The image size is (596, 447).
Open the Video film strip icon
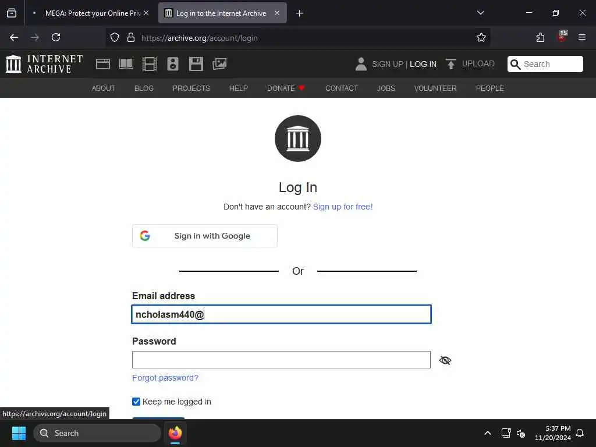pos(150,64)
